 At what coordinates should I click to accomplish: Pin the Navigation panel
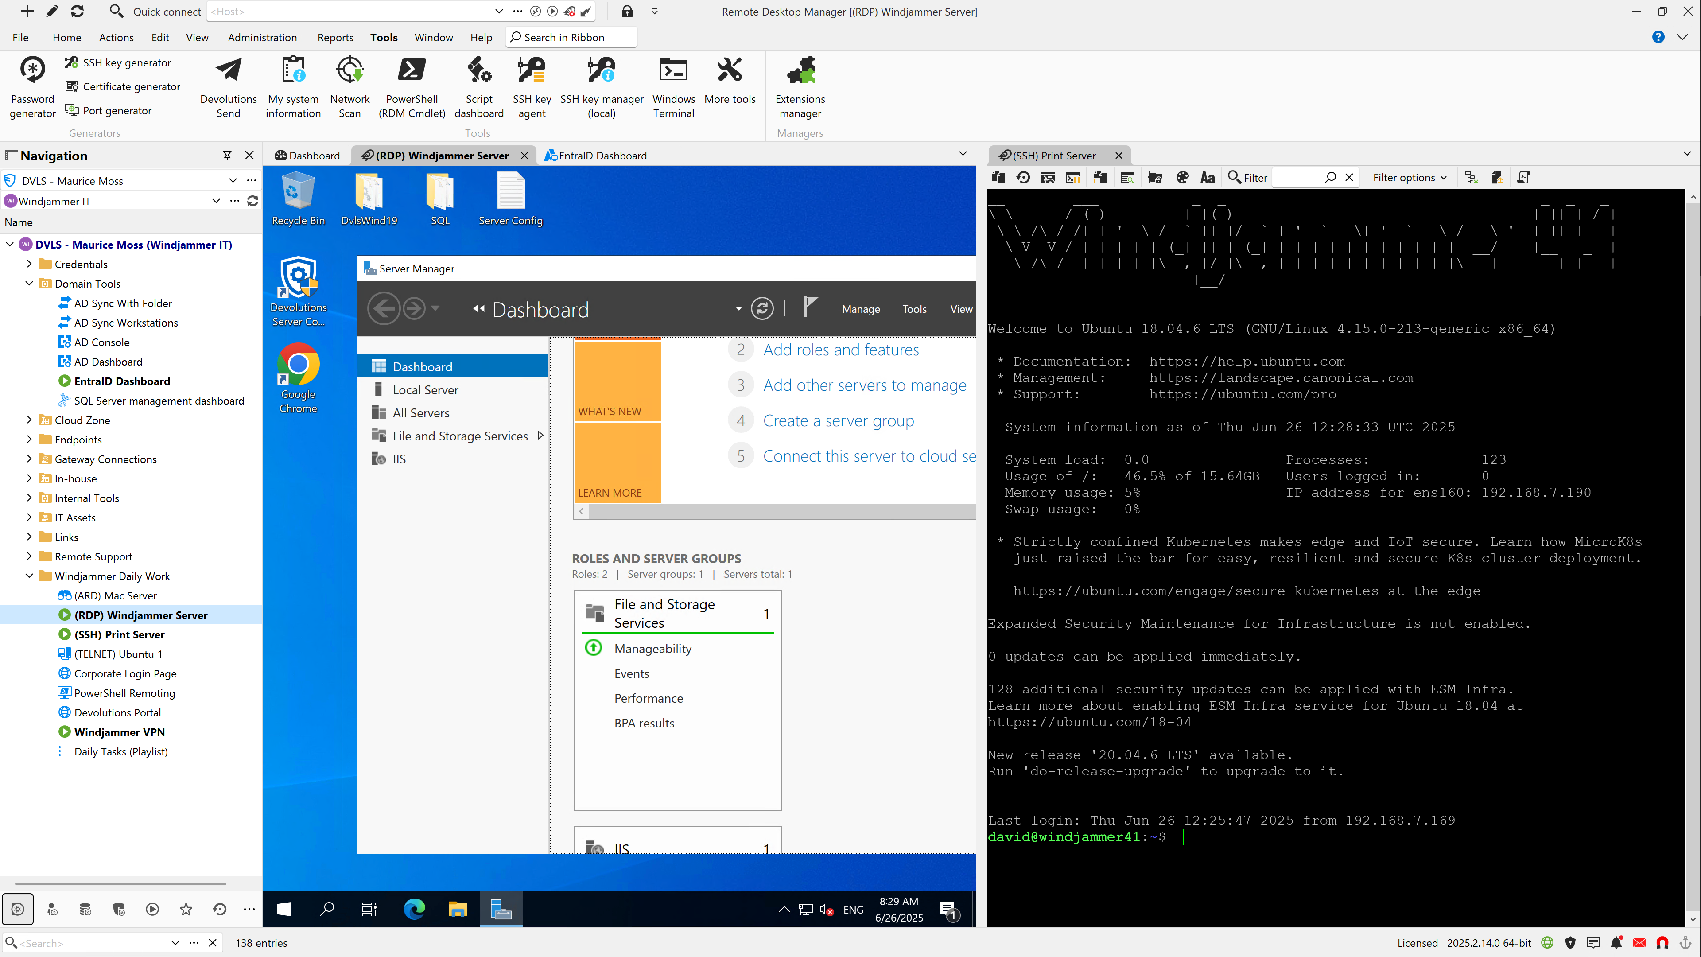pyautogui.click(x=227, y=155)
